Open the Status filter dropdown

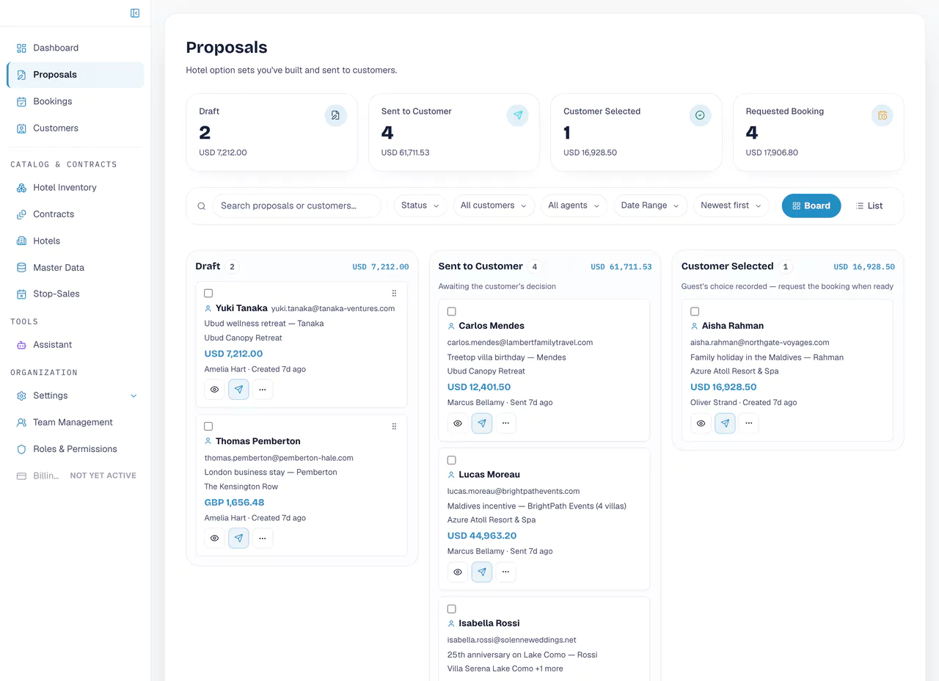tap(420, 205)
